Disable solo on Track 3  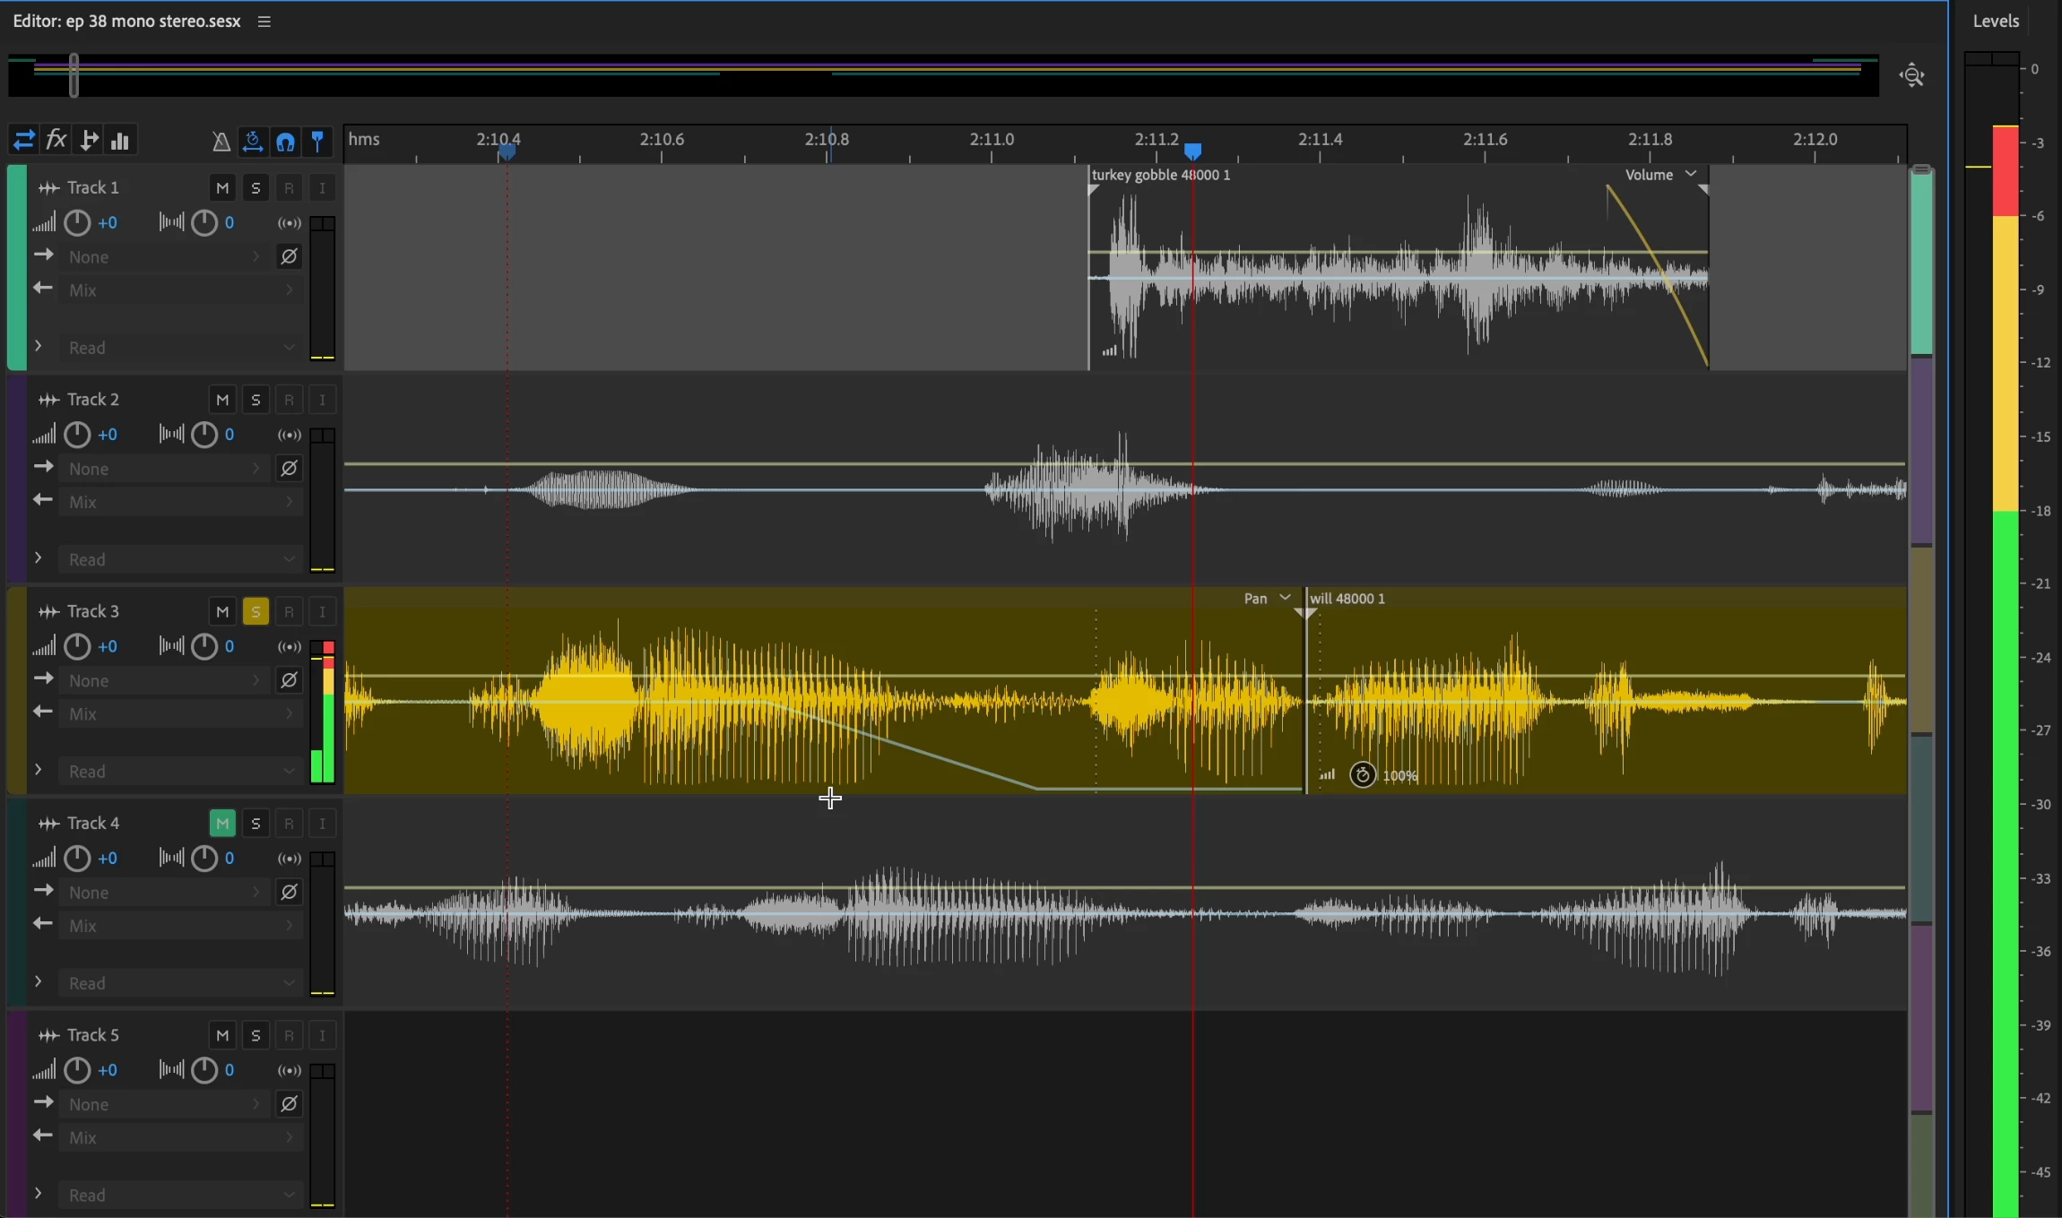click(x=256, y=611)
